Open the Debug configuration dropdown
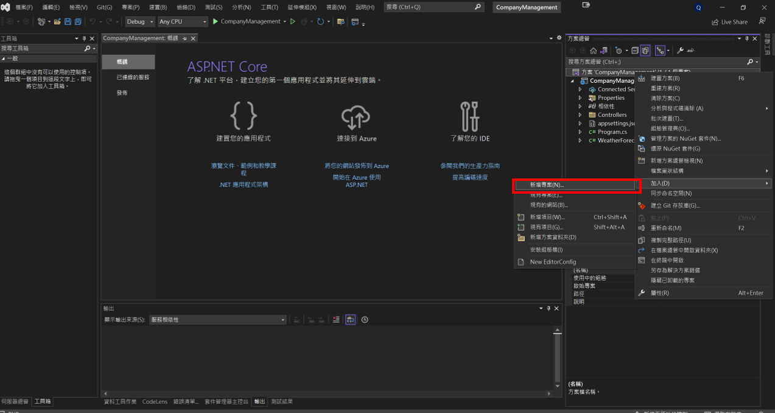This screenshot has width=775, height=413. (x=140, y=21)
